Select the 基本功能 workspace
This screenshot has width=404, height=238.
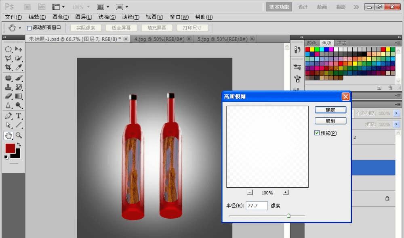click(x=279, y=7)
